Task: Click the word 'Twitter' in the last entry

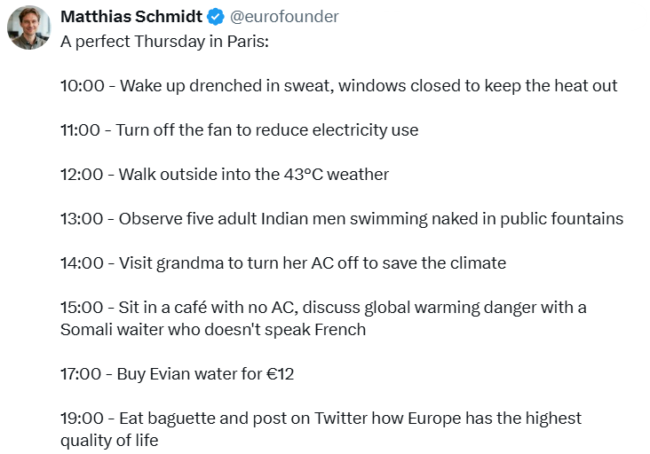Action: point(340,418)
